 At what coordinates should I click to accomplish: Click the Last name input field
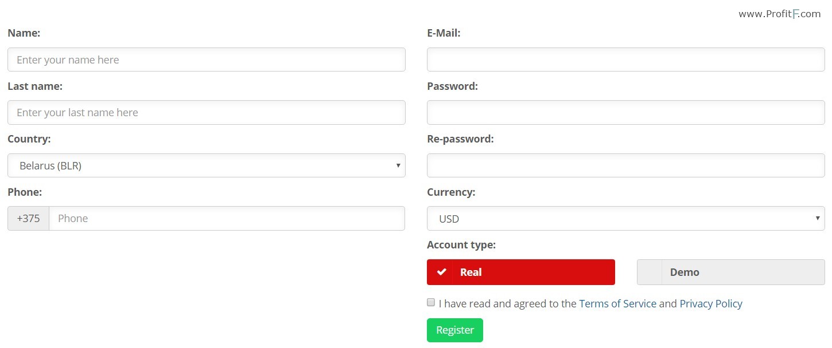click(x=207, y=112)
